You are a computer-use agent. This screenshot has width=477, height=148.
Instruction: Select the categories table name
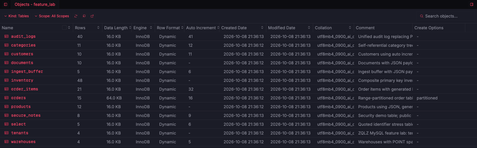point(23,45)
